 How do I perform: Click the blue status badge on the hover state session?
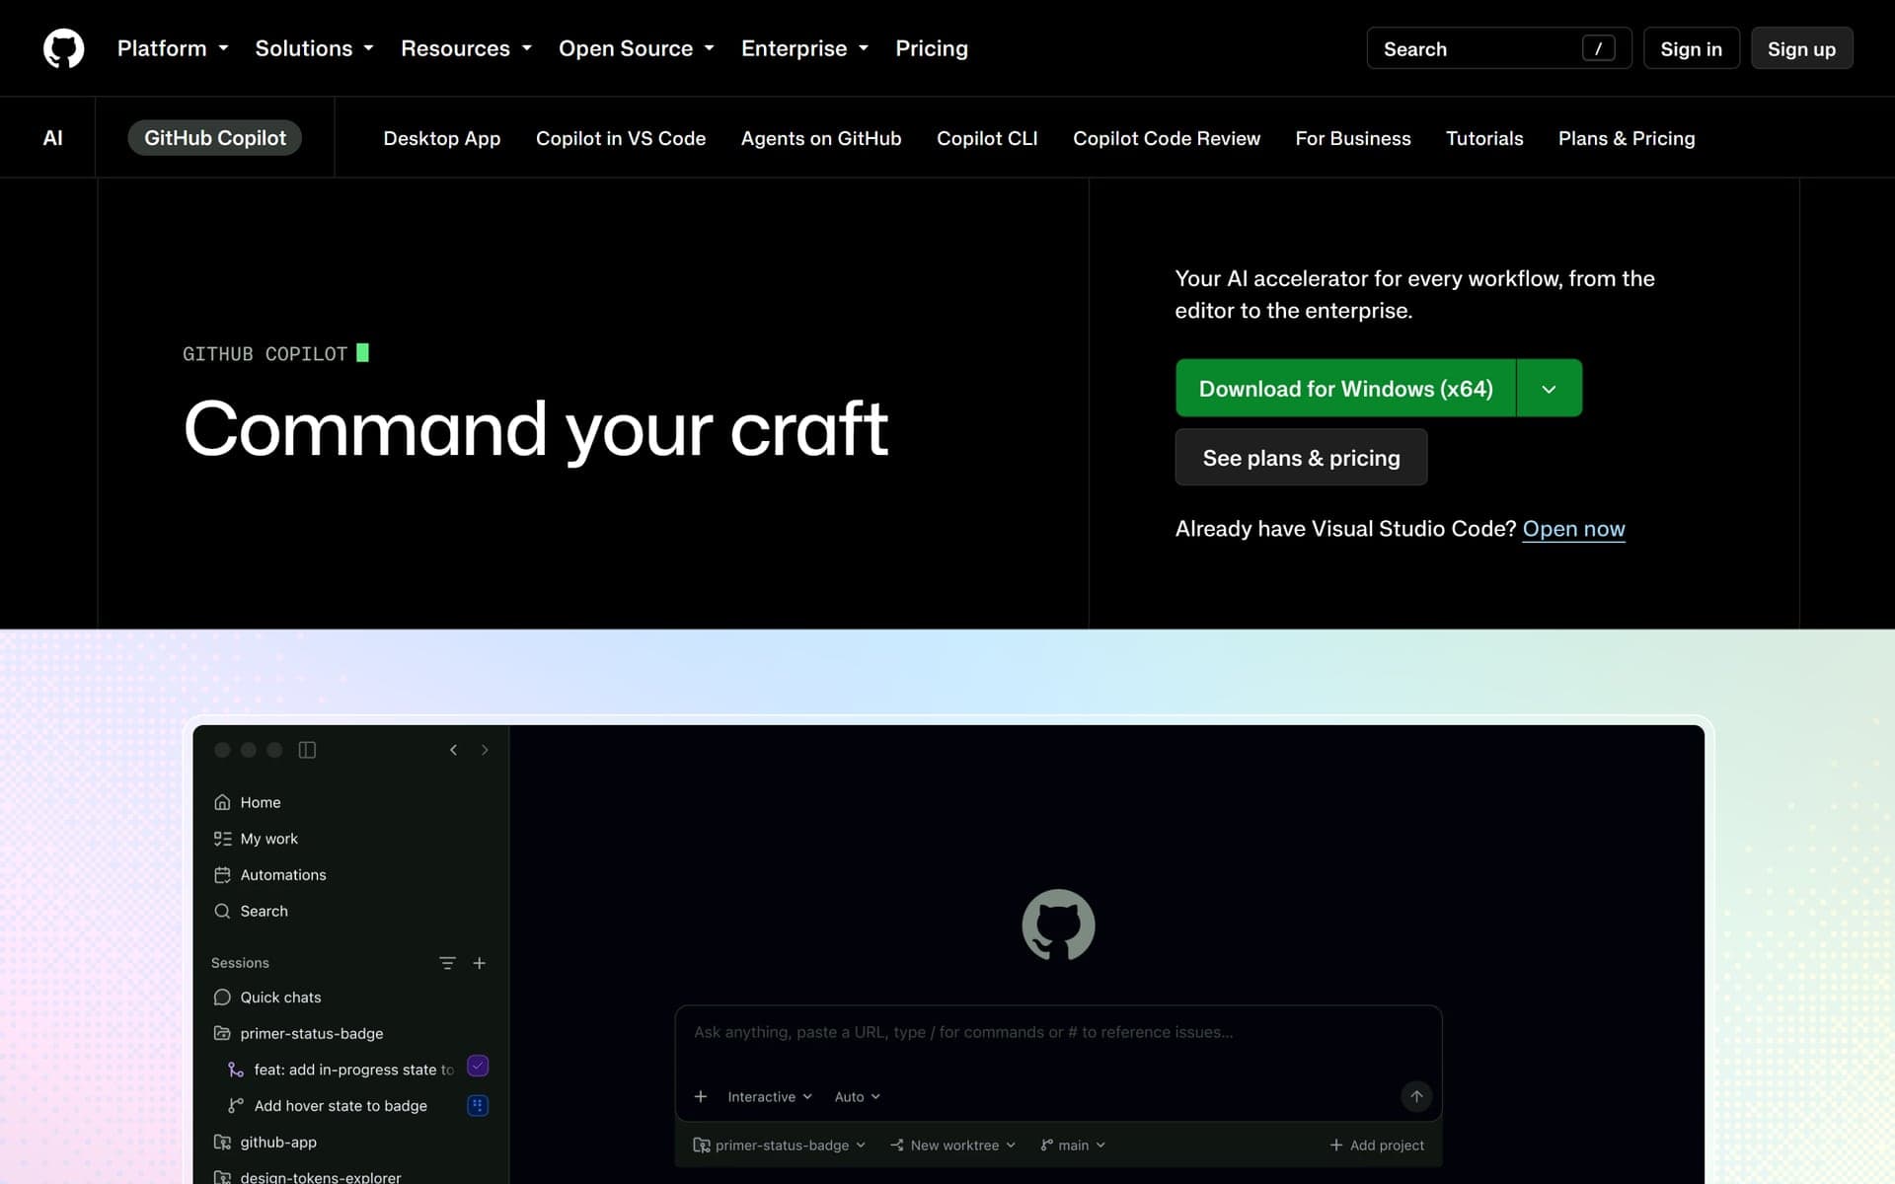coord(478,1105)
